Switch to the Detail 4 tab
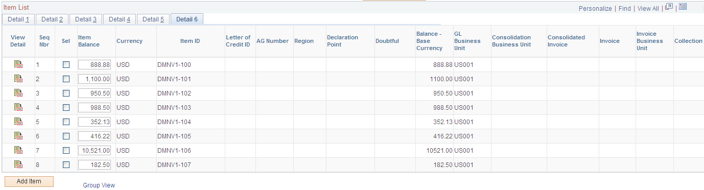 point(120,19)
